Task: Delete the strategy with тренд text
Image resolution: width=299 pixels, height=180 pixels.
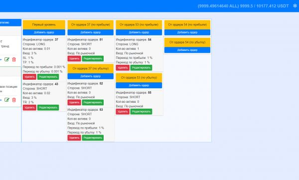Action: point(14,59)
